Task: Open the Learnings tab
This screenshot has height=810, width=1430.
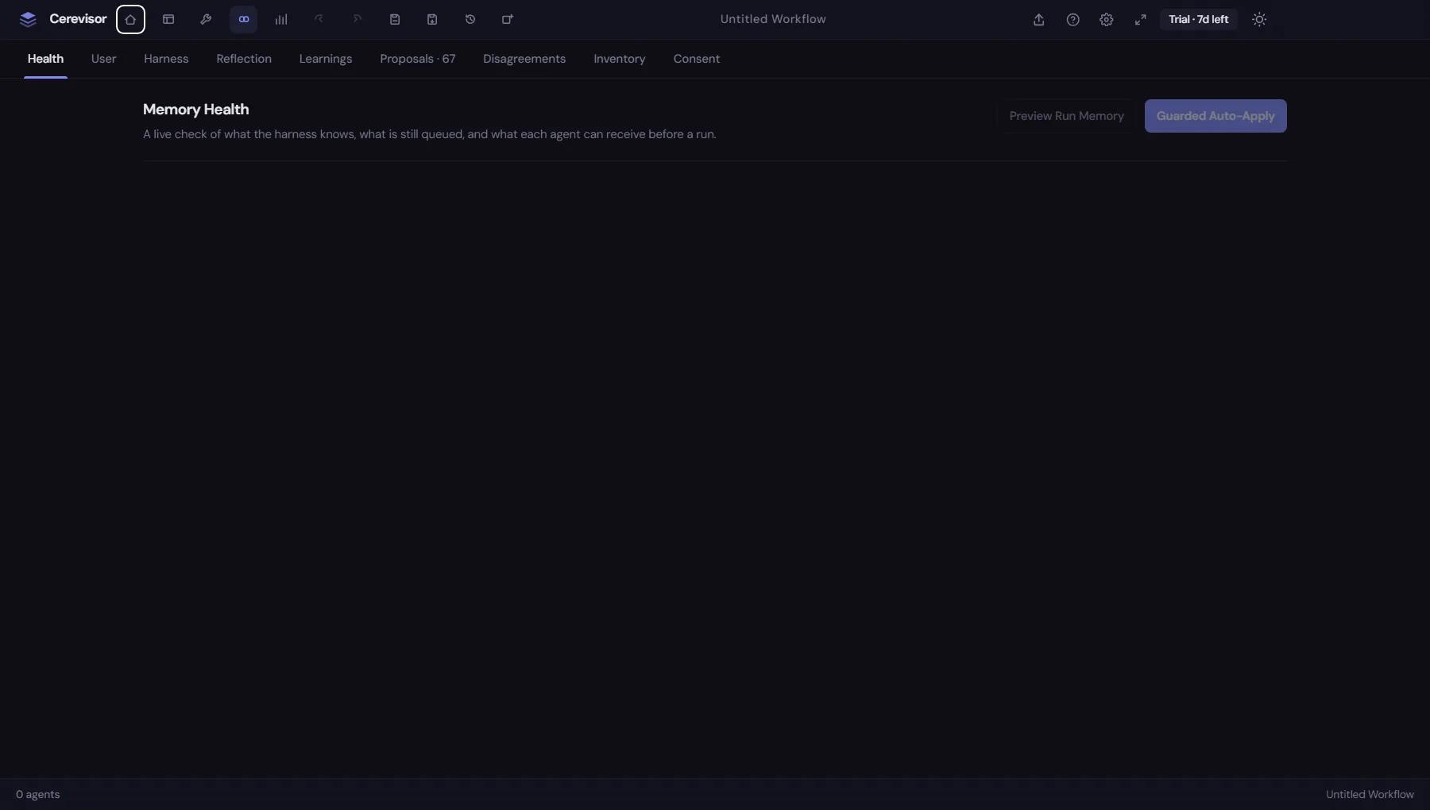Action: click(x=326, y=59)
